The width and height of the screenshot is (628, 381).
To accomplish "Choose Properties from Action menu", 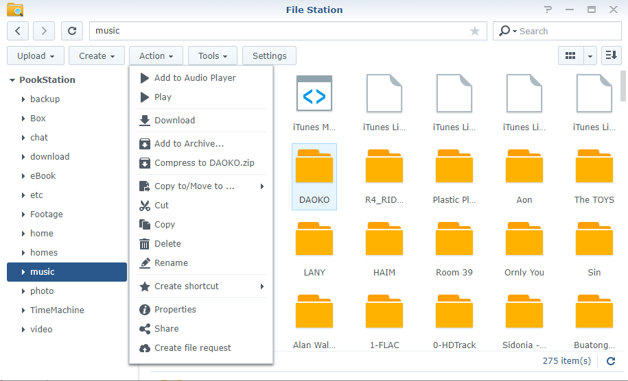I will point(201,309).
